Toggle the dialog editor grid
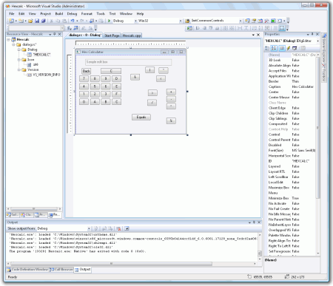The image size is (333, 286). [275, 28]
